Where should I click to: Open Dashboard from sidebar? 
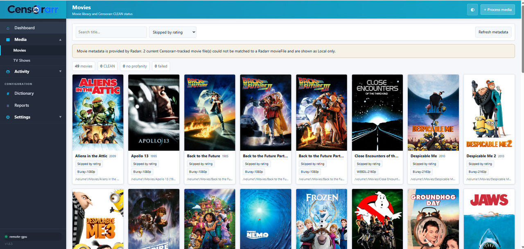point(33,28)
